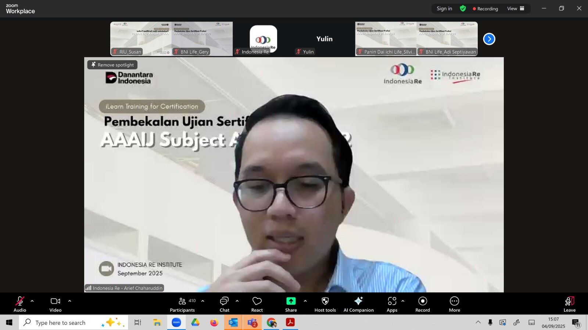Show next participants with the blue arrow
The width and height of the screenshot is (588, 330).
[x=489, y=39]
